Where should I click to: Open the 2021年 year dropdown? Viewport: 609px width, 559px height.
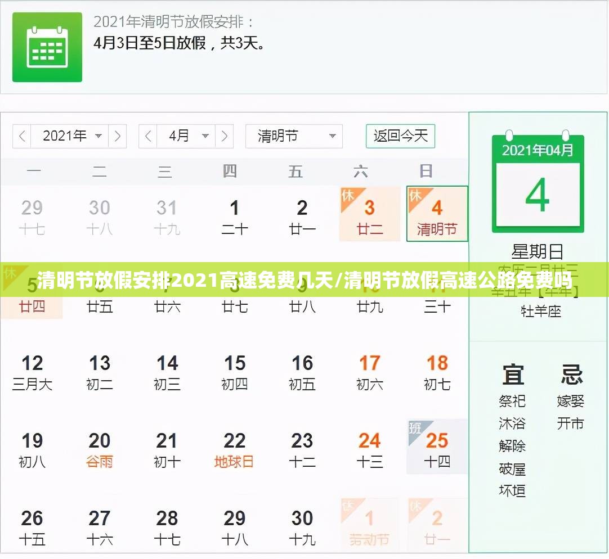pyautogui.click(x=70, y=136)
